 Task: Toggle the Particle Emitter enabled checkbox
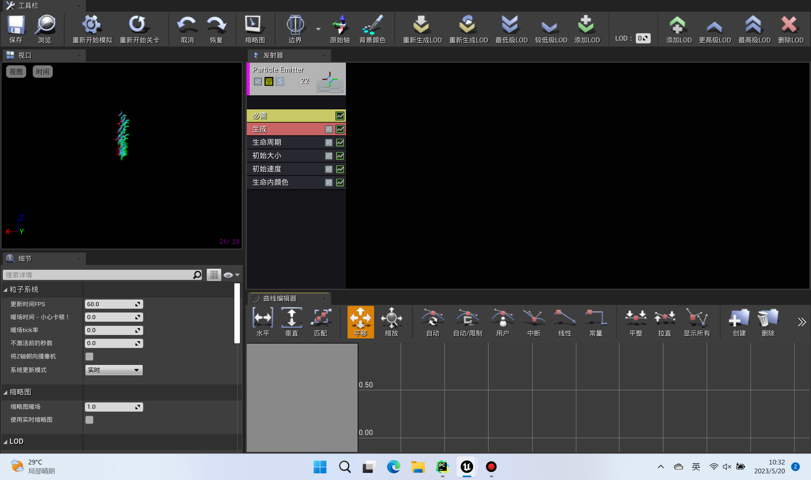(258, 81)
